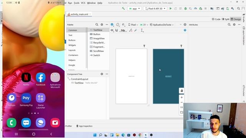Image resolution: width=246 pixels, height=138 pixels.
Task: Switch to Split view mode
Action: pyautogui.click(x=226, y=19)
